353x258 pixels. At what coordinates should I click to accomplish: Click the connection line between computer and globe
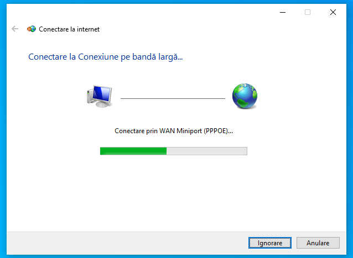(x=173, y=98)
